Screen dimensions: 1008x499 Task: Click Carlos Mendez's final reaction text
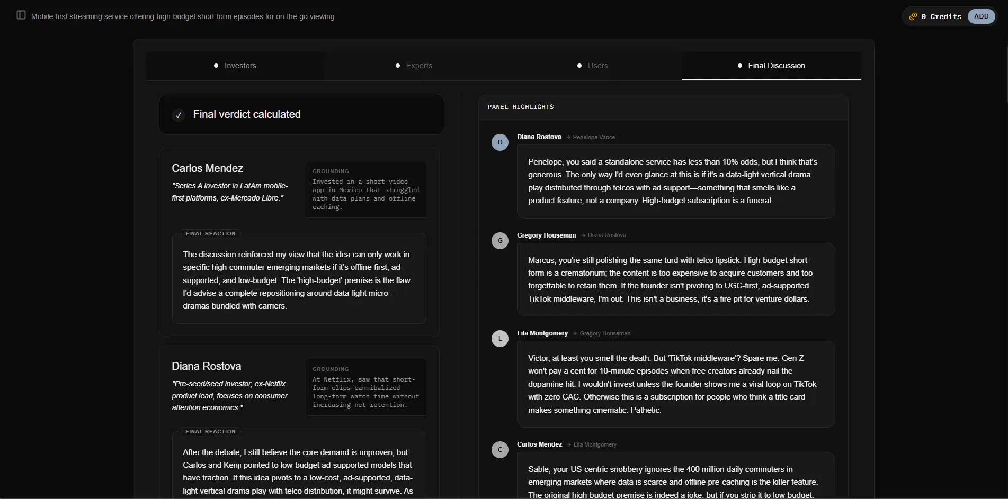coord(297,280)
